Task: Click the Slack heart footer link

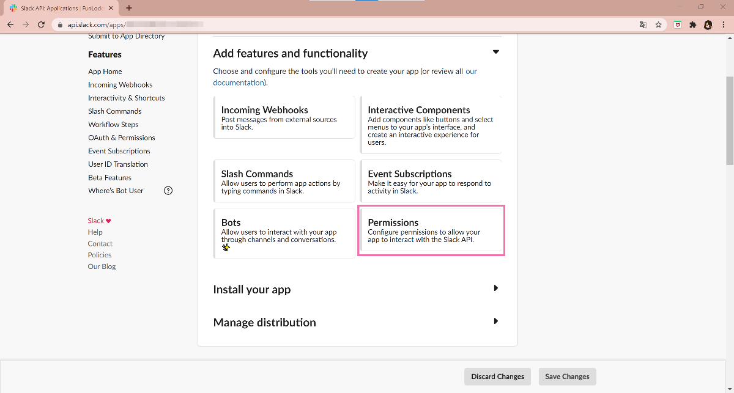Action: click(99, 221)
